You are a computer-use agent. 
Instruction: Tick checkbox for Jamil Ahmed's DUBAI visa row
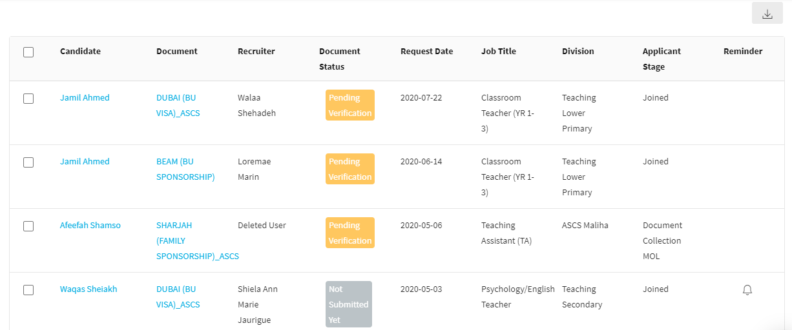click(28, 99)
